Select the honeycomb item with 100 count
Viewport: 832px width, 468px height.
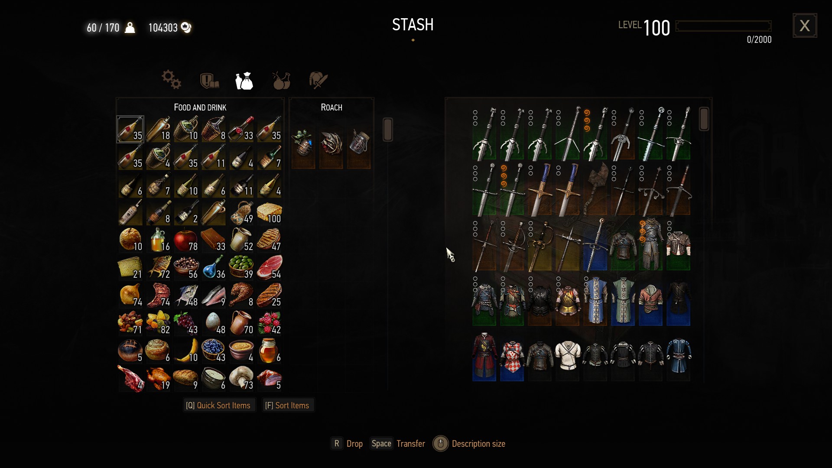(x=269, y=212)
